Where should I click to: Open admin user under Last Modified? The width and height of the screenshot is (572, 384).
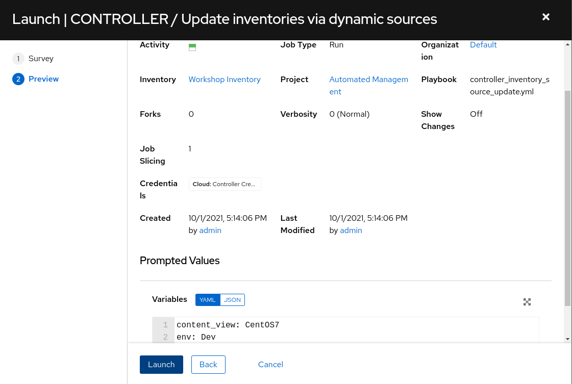click(x=351, y=231)
